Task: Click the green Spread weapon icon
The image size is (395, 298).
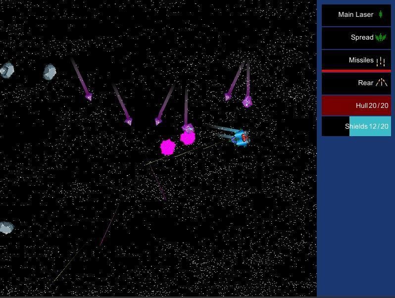Action: click(381, 37)
